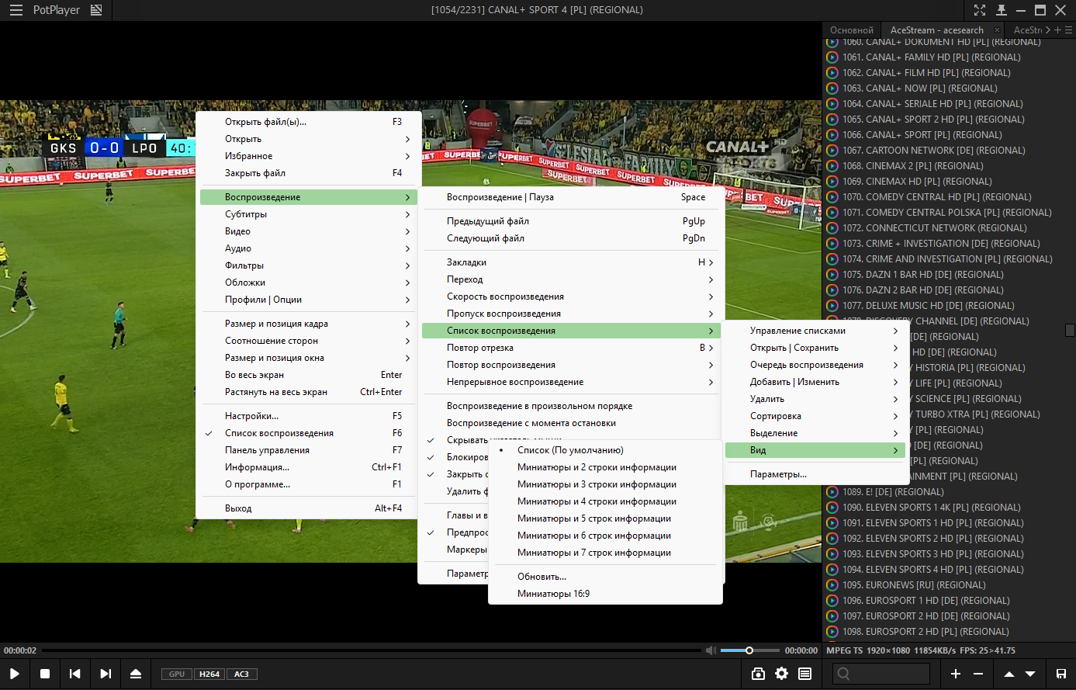Adjust the volume slider
The width and height of the screenshot is (1076, 690).
tap(749, 650)
